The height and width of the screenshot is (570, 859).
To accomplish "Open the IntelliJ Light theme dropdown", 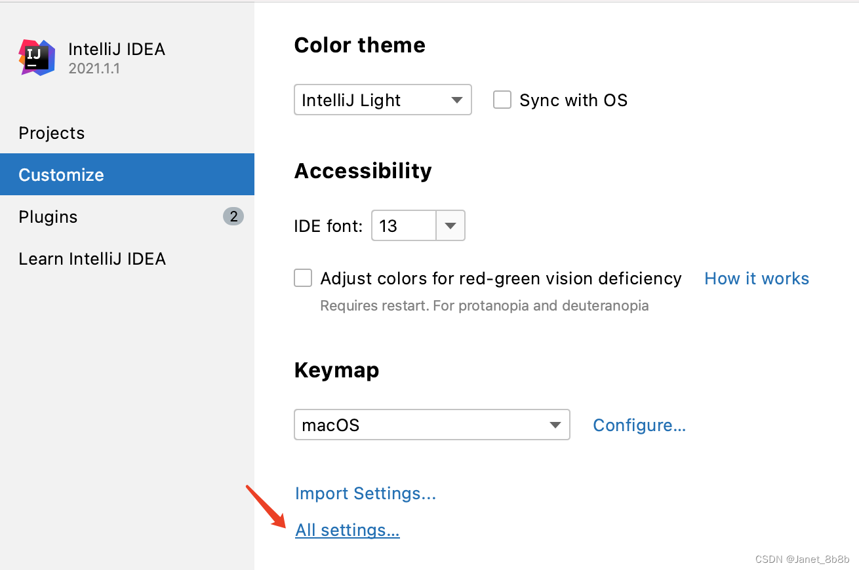I will point(382,100).
